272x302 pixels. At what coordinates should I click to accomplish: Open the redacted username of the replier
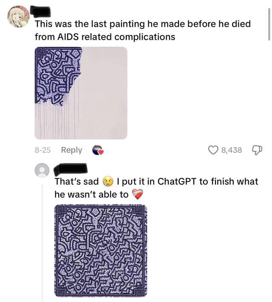coord(71,169)
